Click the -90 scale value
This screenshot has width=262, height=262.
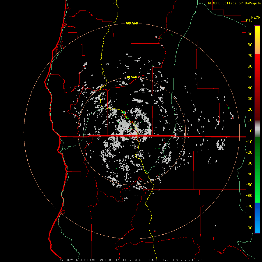[249, 228]
